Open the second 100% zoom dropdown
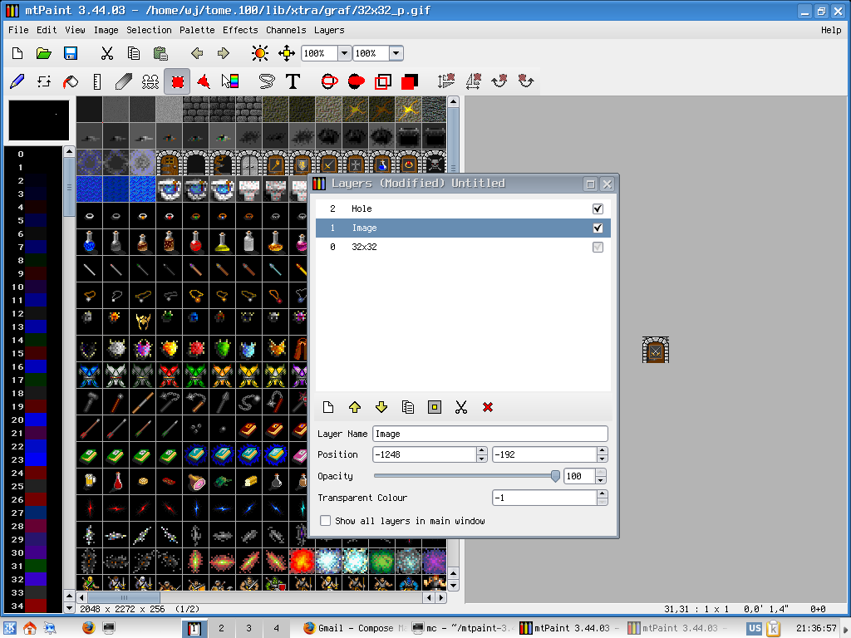The width and height of the screenshot is (851, 638). pyautogui.click(x=396, y=53)
